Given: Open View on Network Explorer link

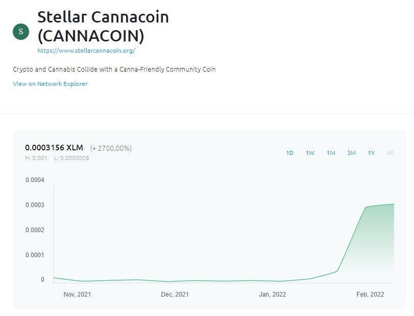Looking at the screenshot, I should (x=50, y=84).
